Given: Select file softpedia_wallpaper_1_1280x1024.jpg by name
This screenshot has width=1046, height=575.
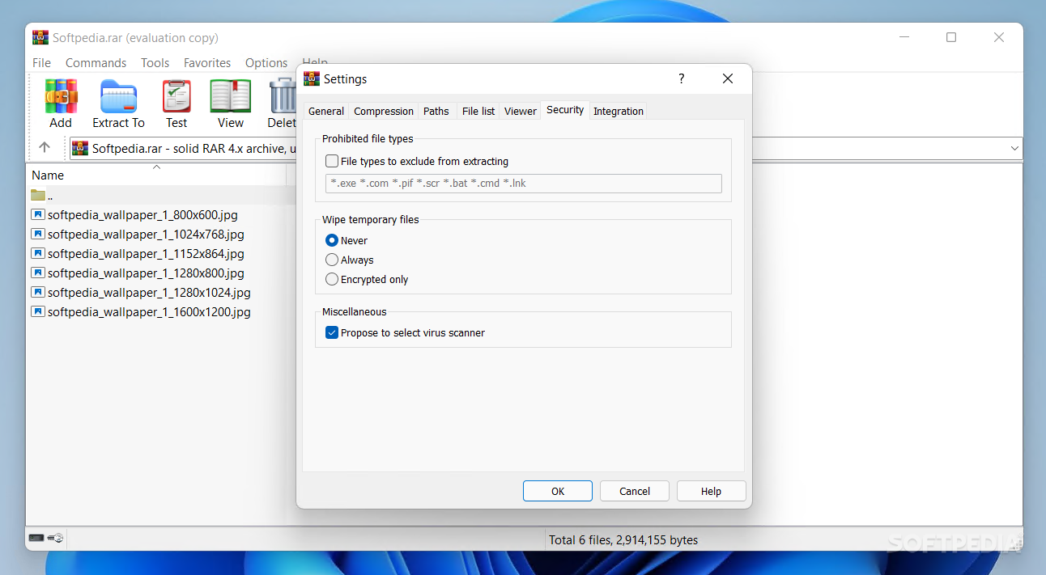Looking at the screenshot, I should pyautogui.click(x=149, y=292).
